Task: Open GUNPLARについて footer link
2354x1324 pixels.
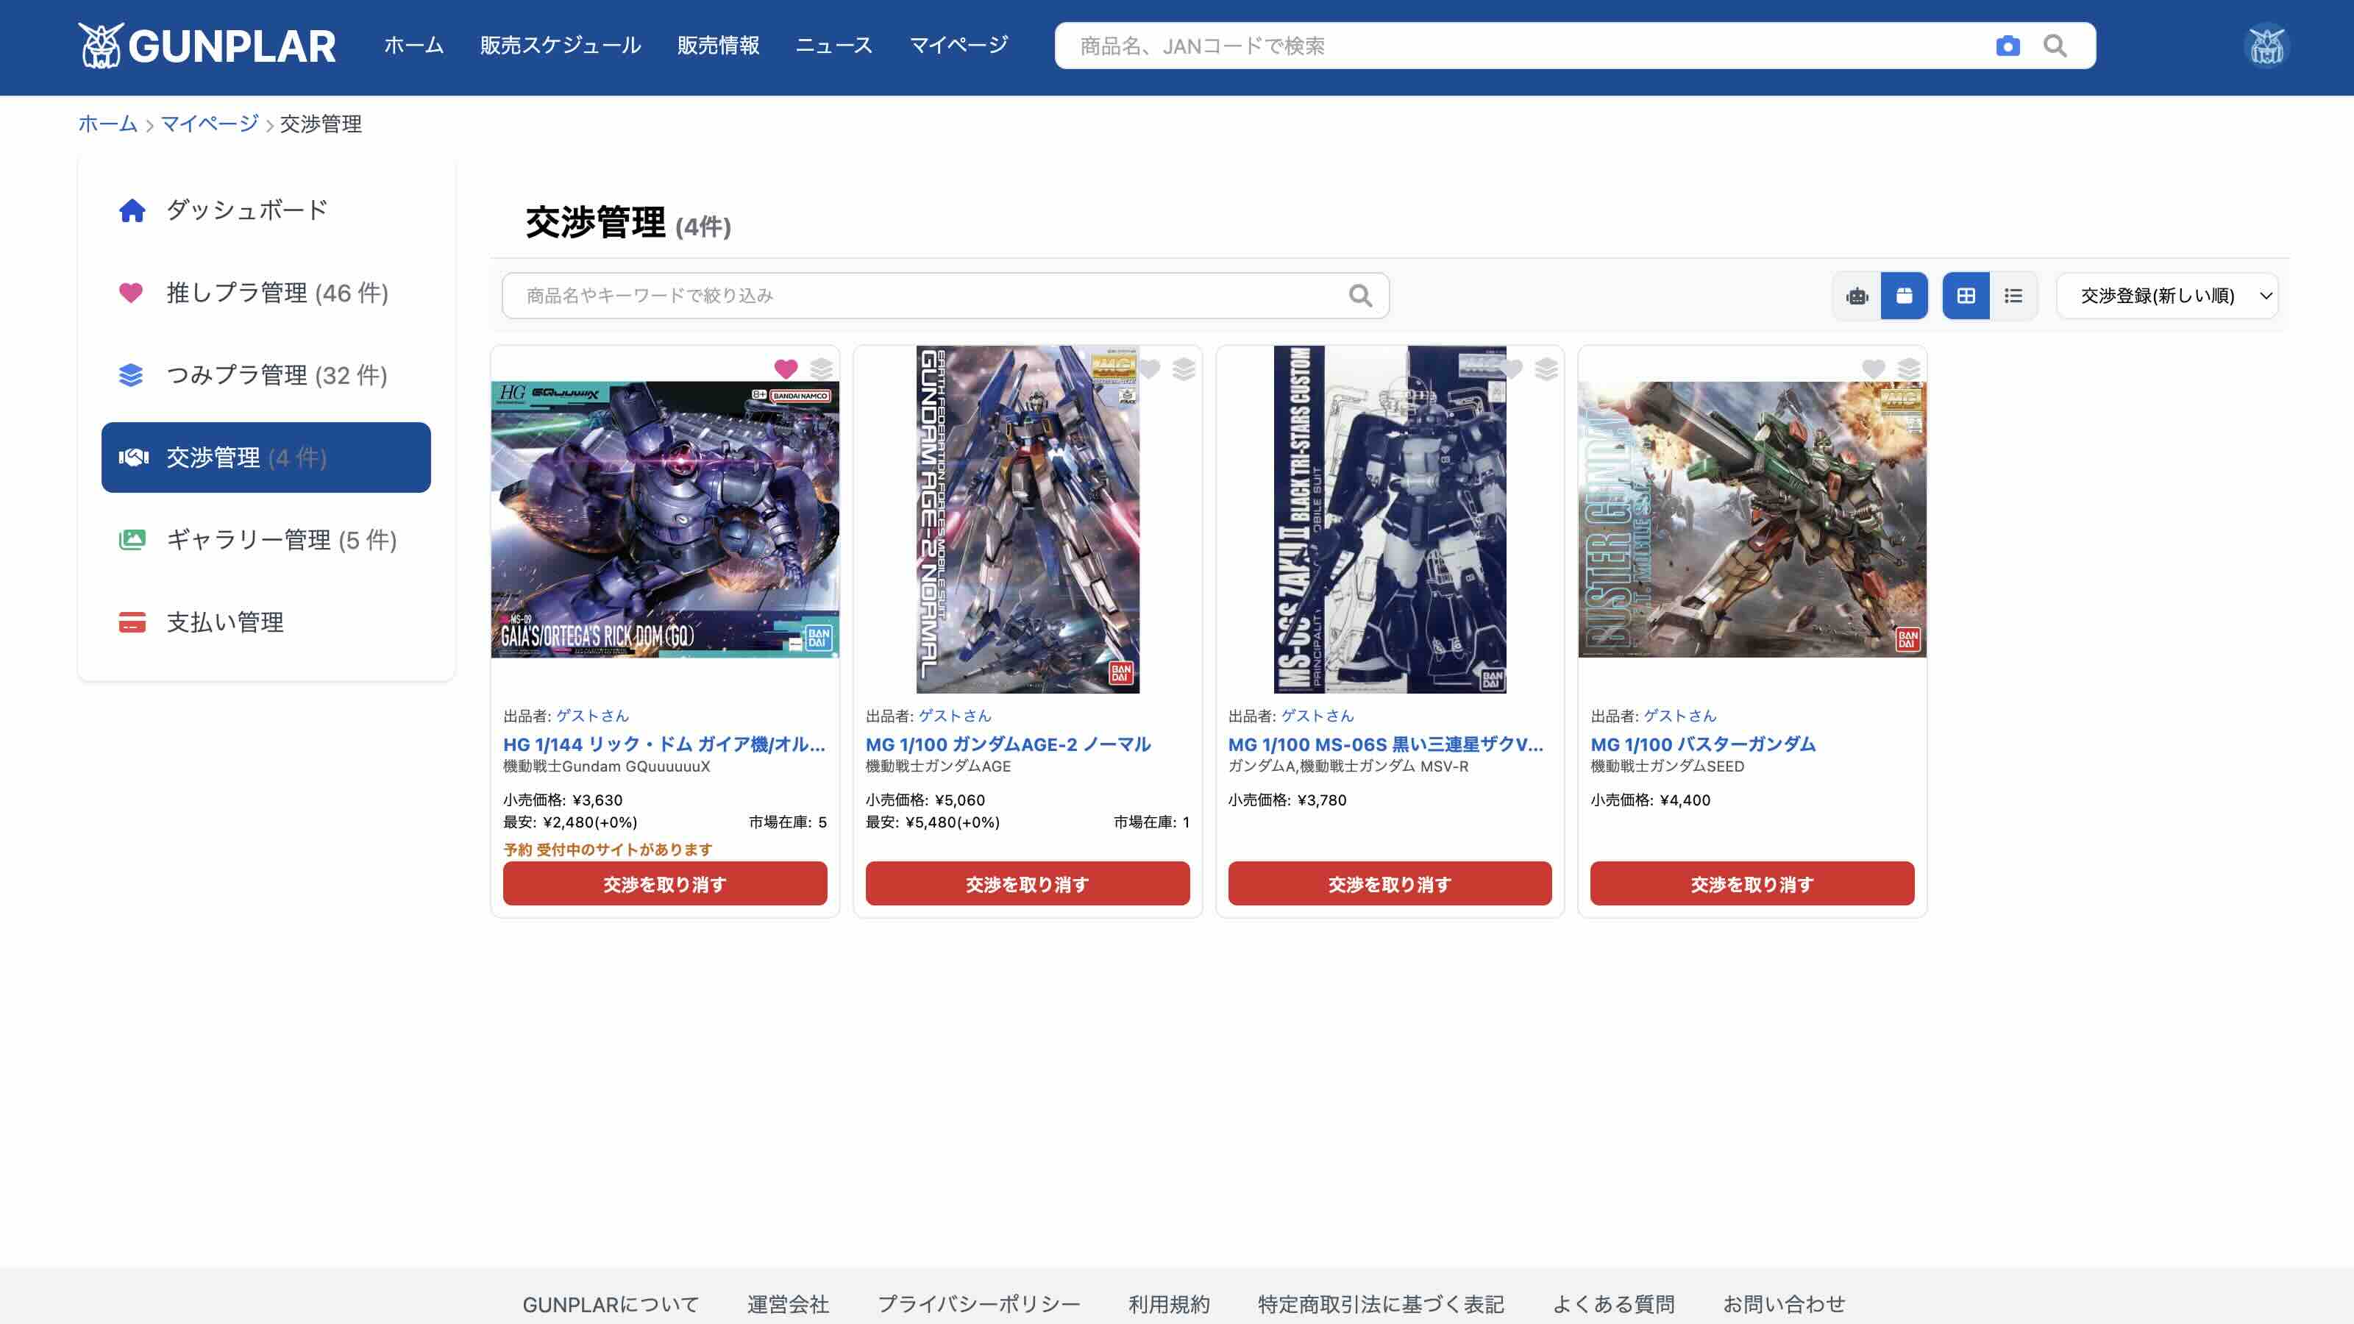Action: 611,1304
